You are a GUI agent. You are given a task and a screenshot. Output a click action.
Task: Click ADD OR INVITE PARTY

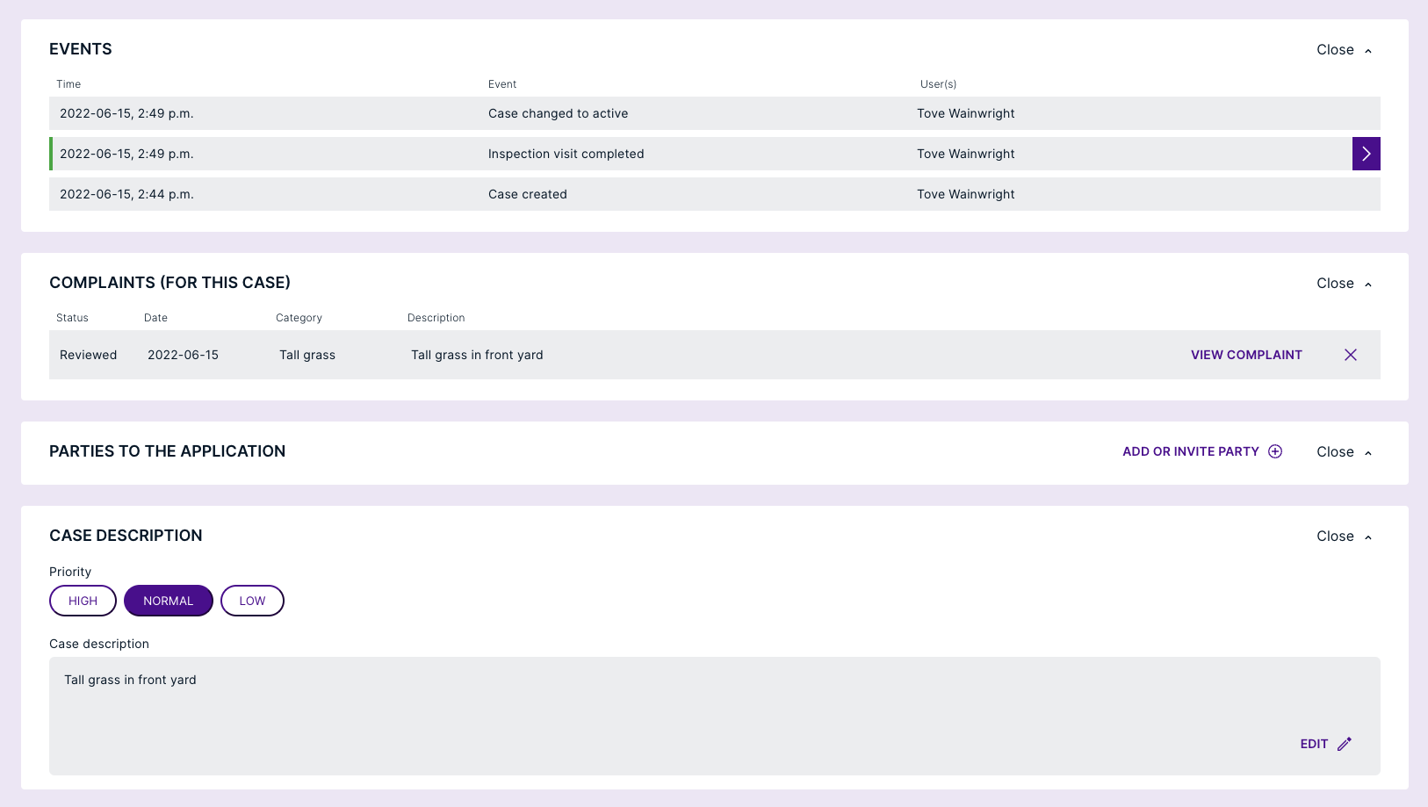(x=1191, y=450)
